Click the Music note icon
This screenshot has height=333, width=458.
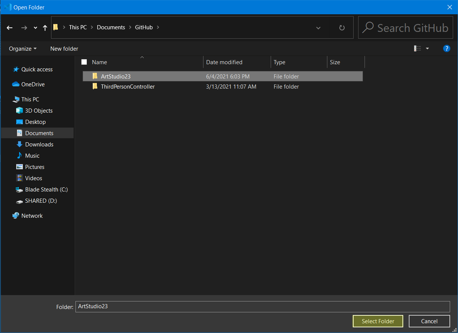point(20,155)
